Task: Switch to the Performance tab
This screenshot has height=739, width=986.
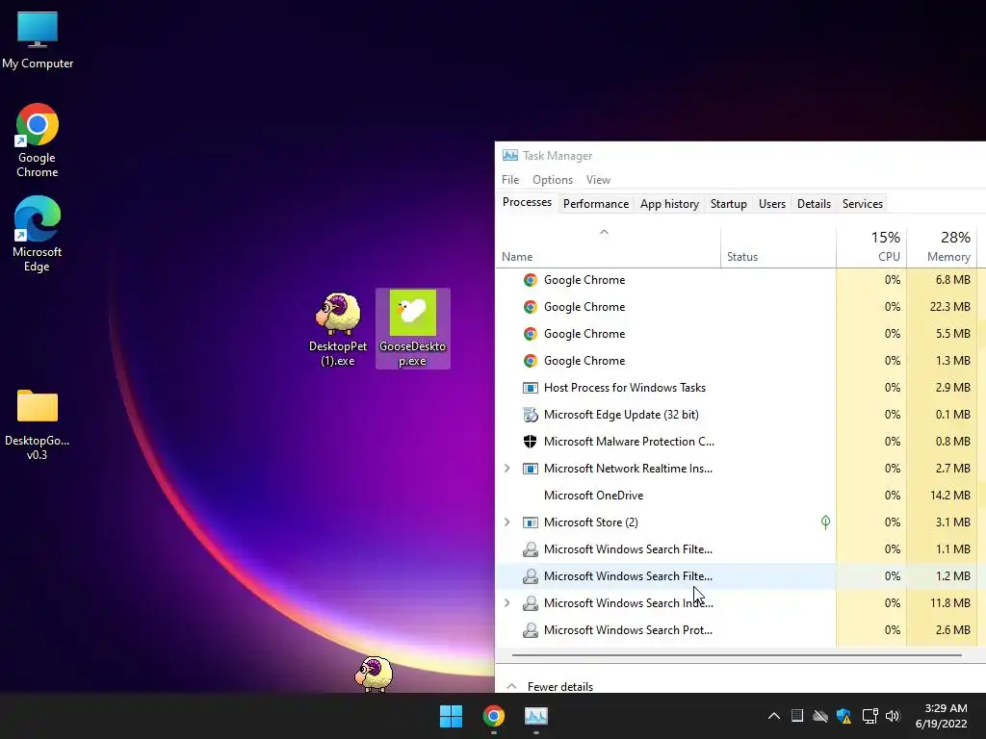Action: 595,204
